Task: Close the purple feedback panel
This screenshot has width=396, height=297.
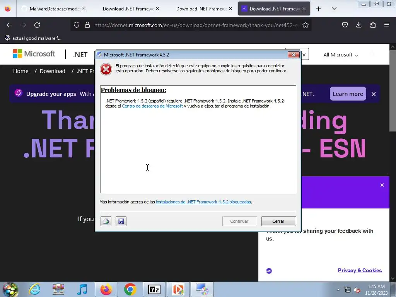Action: tap(382, 185)
